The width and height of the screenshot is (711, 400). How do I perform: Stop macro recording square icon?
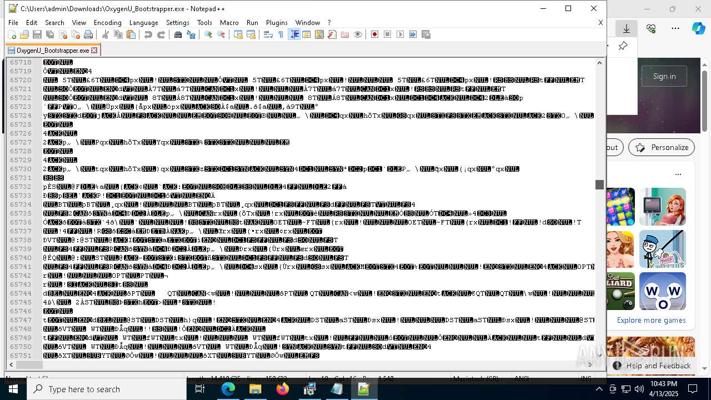pyautogui.click(x=388, y=34)
